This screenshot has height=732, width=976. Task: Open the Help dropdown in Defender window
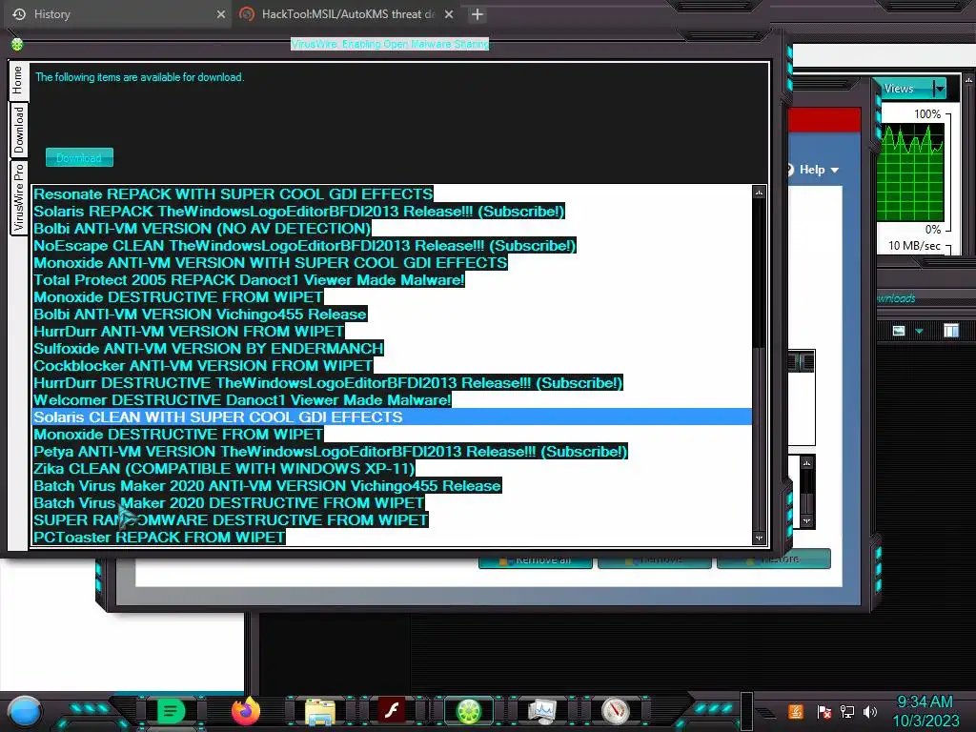(819, 170)
